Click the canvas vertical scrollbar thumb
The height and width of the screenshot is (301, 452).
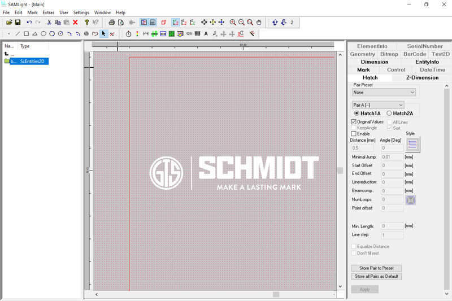pyautogui.click(x=340, y=171)
